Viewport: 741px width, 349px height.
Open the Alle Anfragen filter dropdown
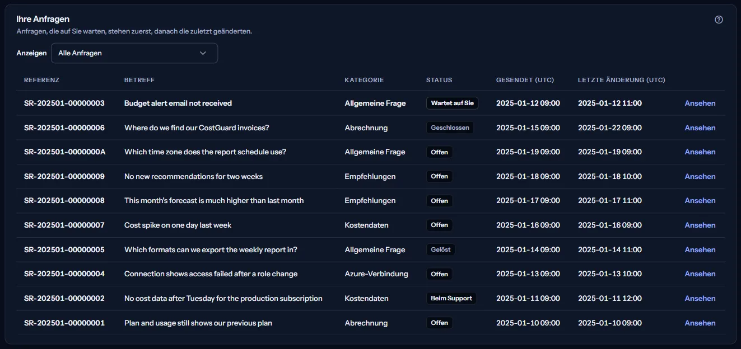tap(134, 53)
